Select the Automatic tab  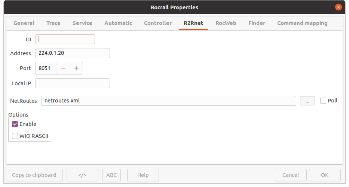pos(118,23)
